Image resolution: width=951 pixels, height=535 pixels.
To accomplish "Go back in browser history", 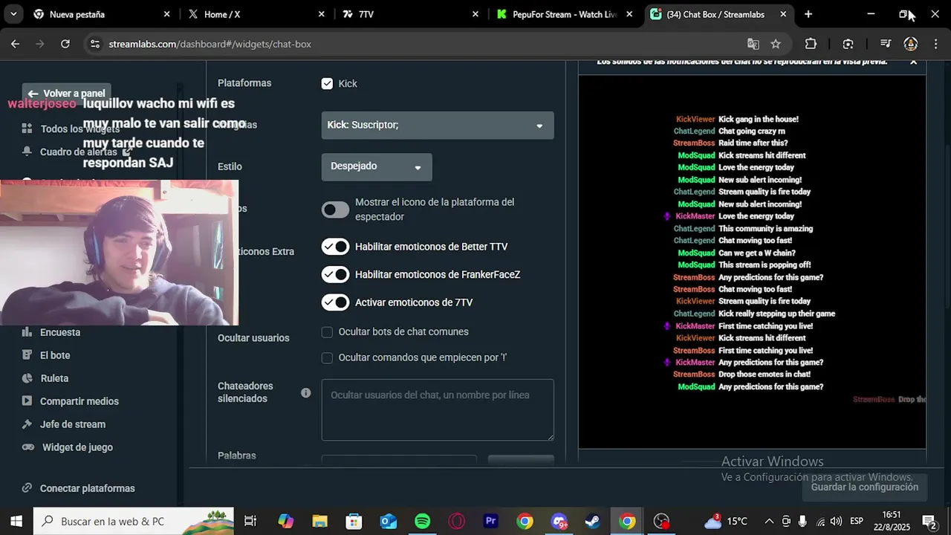I will 15,44.
